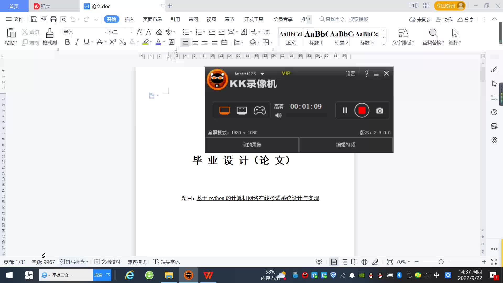Click the eye protection mode icon in status bar
This screenshot has height=283, width=503.
(x=319, y=262)
